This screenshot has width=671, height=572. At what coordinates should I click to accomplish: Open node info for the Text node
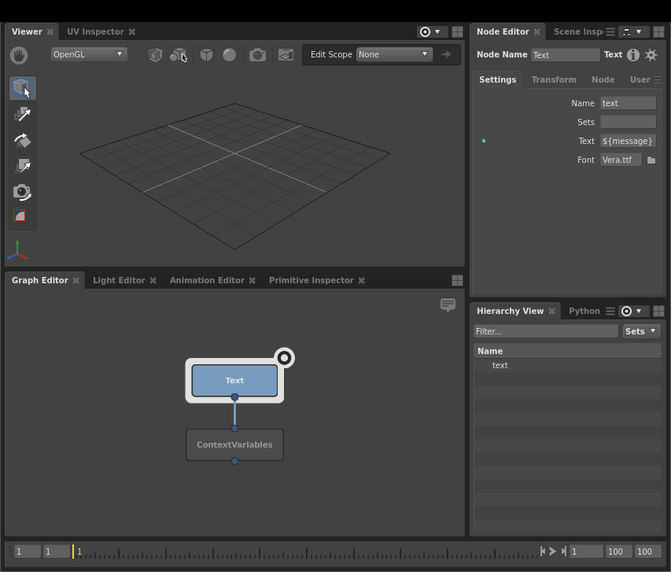pos(633,55)
